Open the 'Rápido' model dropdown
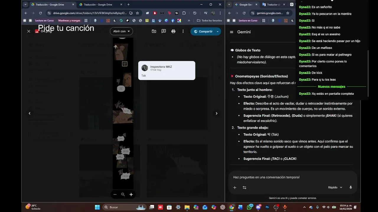Image resolution: width=378 pixels, height=212 pixels. [x=335, y=188]
